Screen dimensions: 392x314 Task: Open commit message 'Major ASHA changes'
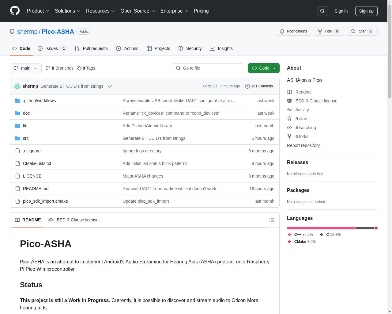click(x=143, y=176)
